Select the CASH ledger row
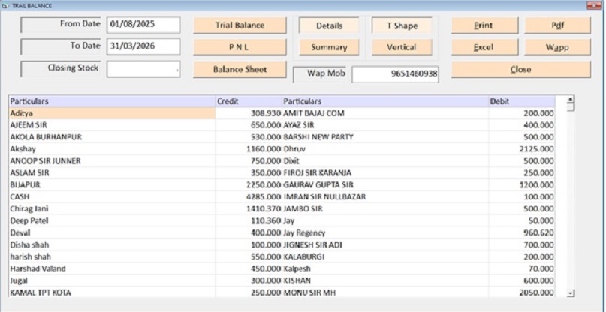606x312 pixels. 112,197
